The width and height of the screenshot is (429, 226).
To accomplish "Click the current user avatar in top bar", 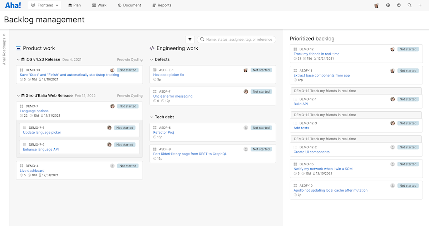I will [376, 5].
